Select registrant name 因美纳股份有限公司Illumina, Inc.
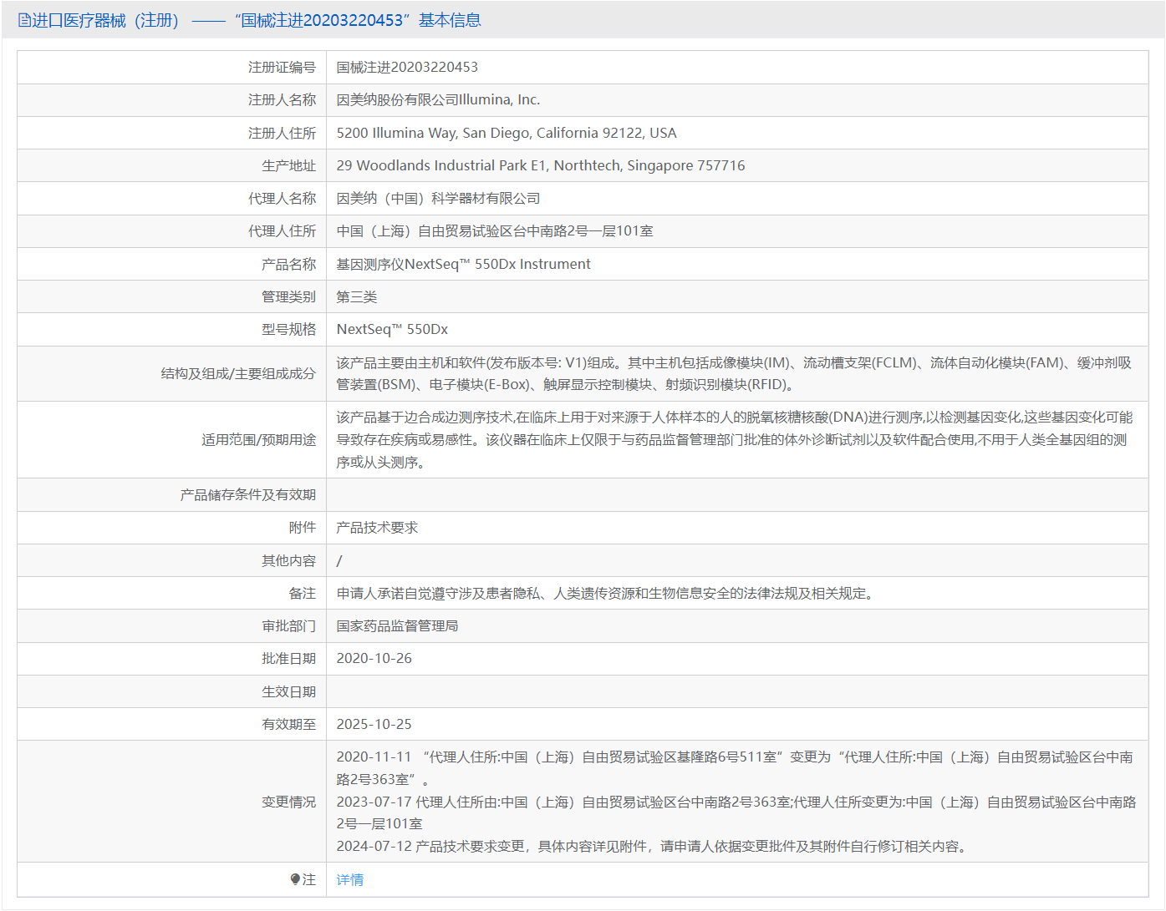1166x911 pixels. point(439,100)
